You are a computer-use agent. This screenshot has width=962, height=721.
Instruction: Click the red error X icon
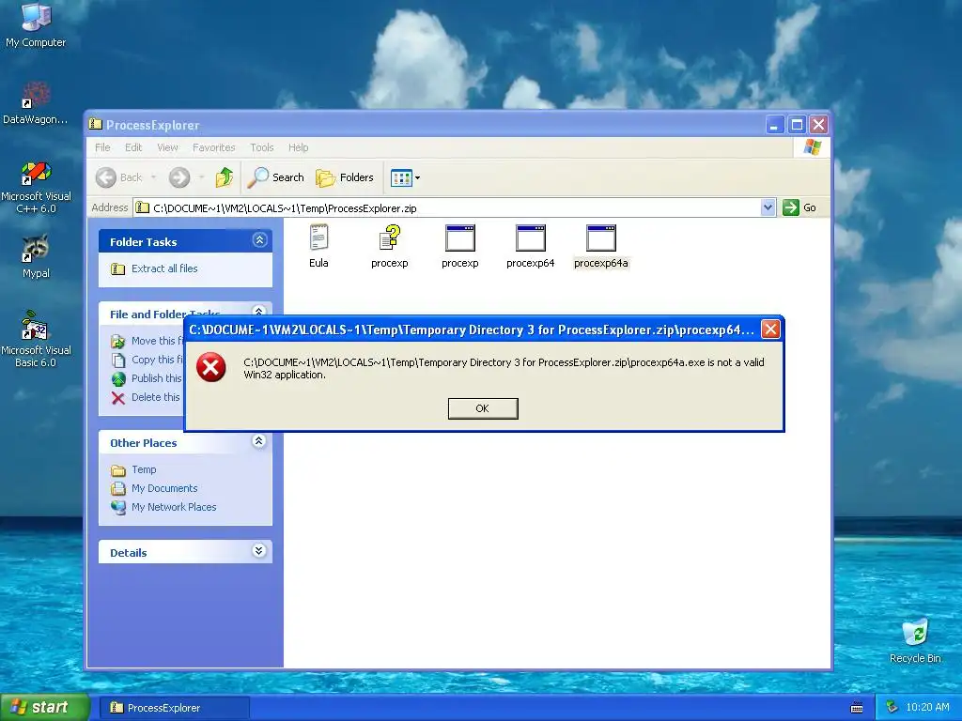[x=211, y=367]
